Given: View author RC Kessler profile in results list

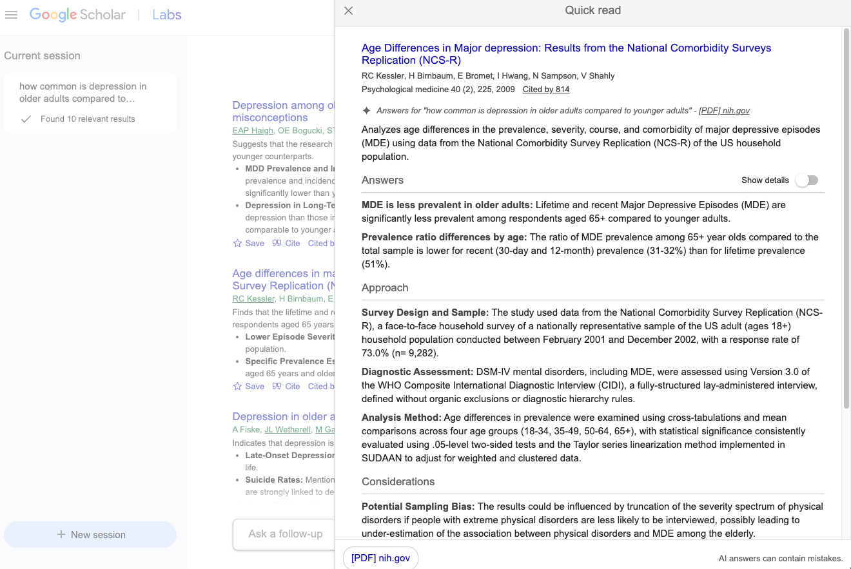Looking at the screenshot, I should click(254, 299).
